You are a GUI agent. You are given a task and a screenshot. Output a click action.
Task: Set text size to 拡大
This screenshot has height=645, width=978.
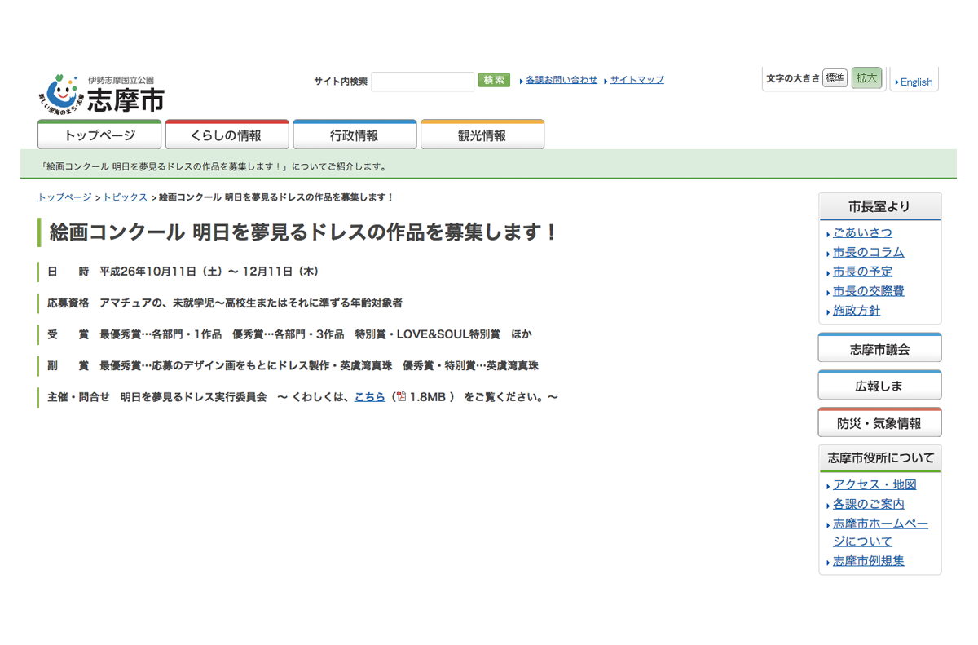click(866, 78)
